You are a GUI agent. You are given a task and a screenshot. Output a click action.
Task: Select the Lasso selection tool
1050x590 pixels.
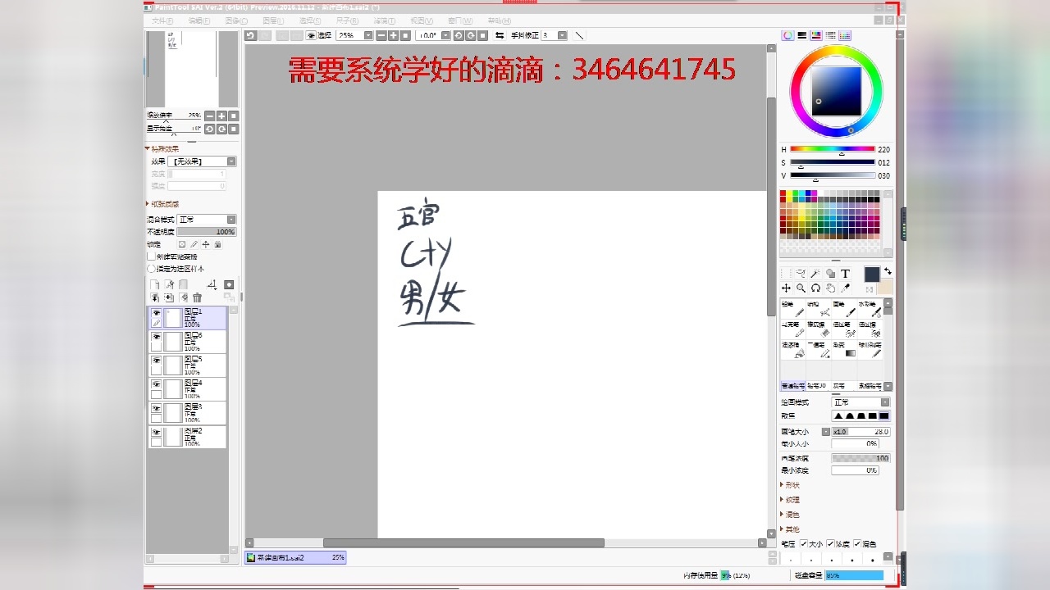pos(801,274)
